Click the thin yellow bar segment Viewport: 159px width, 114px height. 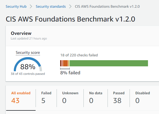coord(69,63)
